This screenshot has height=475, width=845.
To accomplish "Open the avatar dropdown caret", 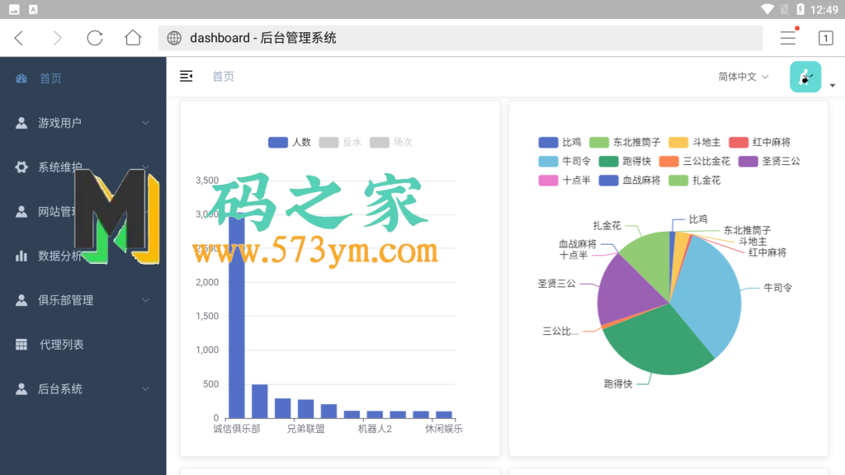I will pos(833,86).
